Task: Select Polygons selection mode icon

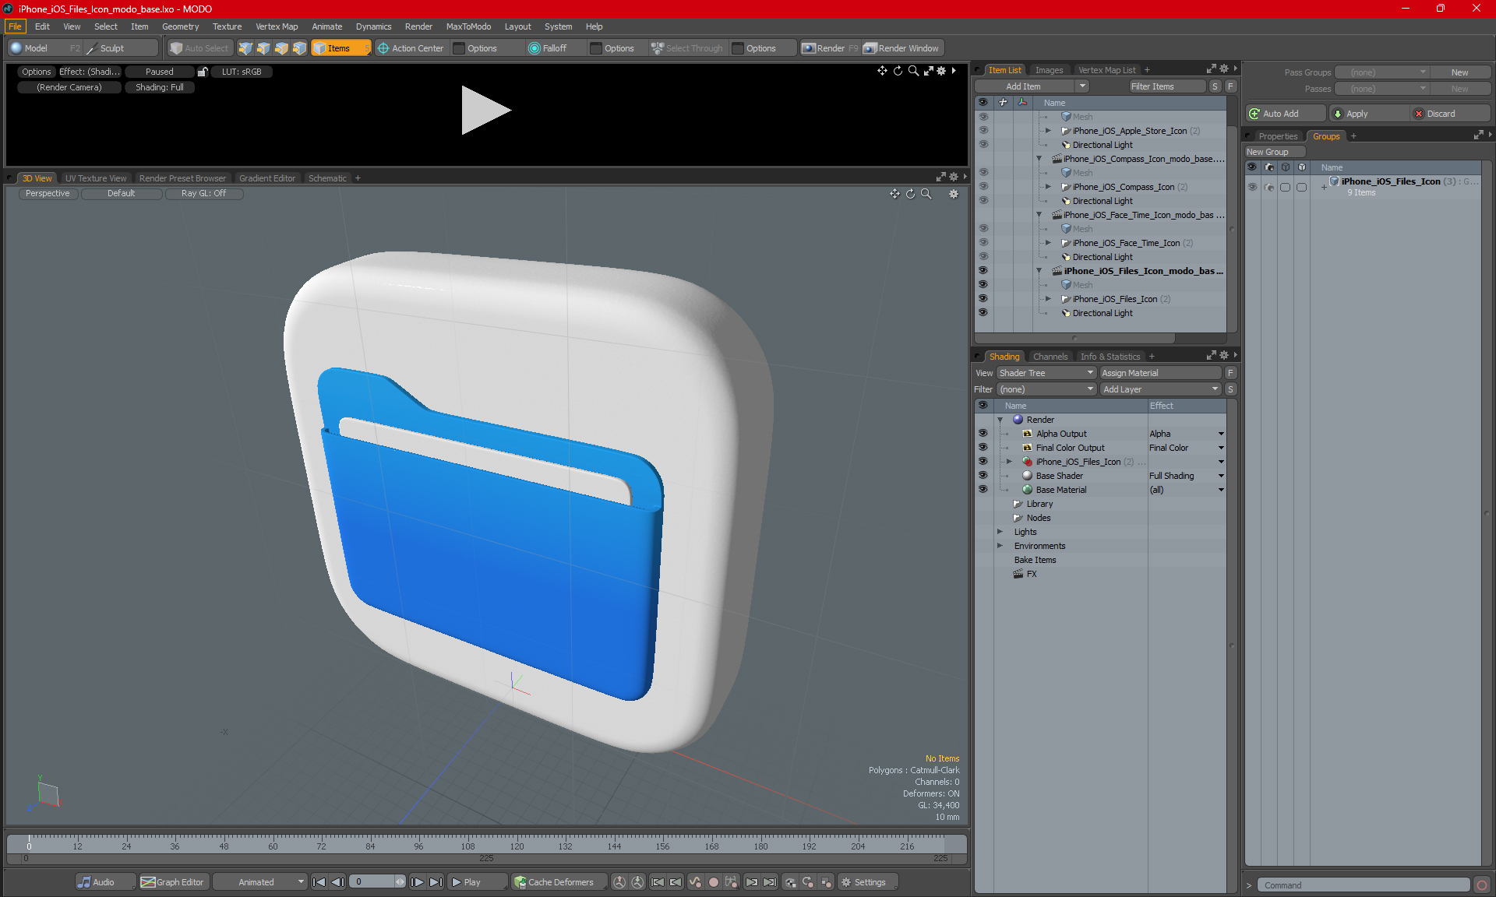Action: click(281, 48)
